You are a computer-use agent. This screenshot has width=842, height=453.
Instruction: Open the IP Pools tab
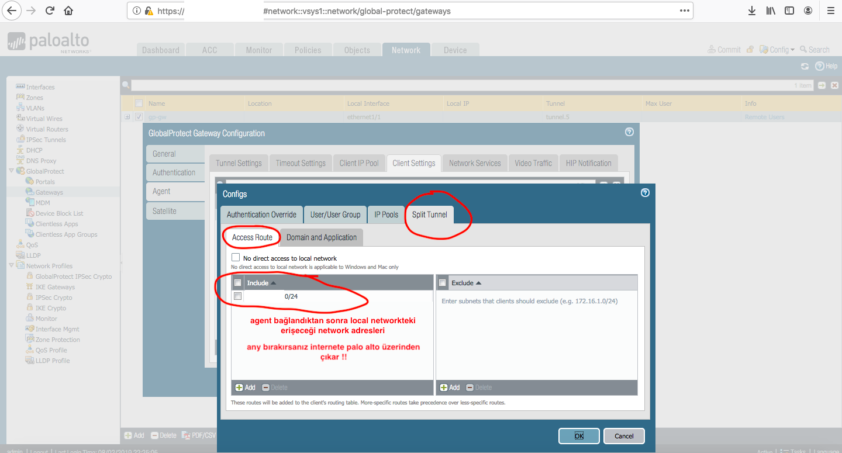coord(386,215)
